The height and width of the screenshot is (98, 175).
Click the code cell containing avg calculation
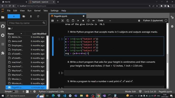114,46
